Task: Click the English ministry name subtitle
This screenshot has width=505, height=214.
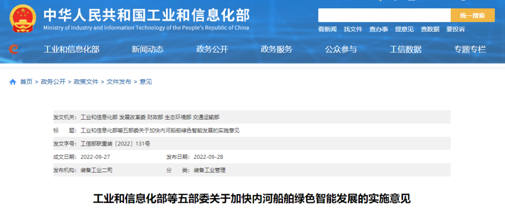Action: point(146,28)
